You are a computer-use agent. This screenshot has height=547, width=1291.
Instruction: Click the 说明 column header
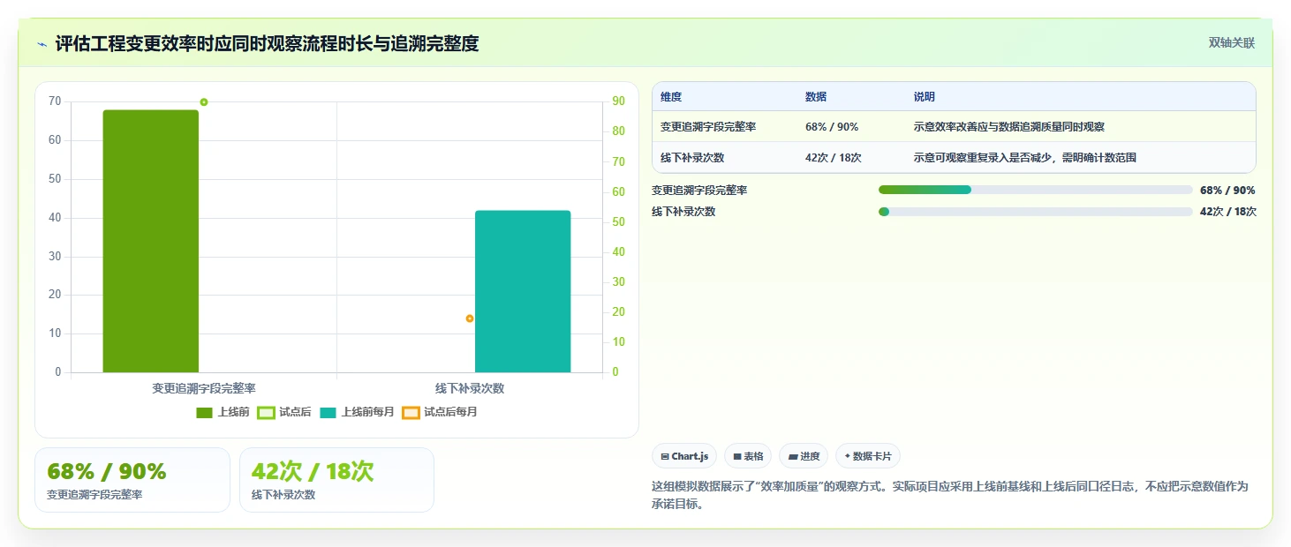click(925, 97)
